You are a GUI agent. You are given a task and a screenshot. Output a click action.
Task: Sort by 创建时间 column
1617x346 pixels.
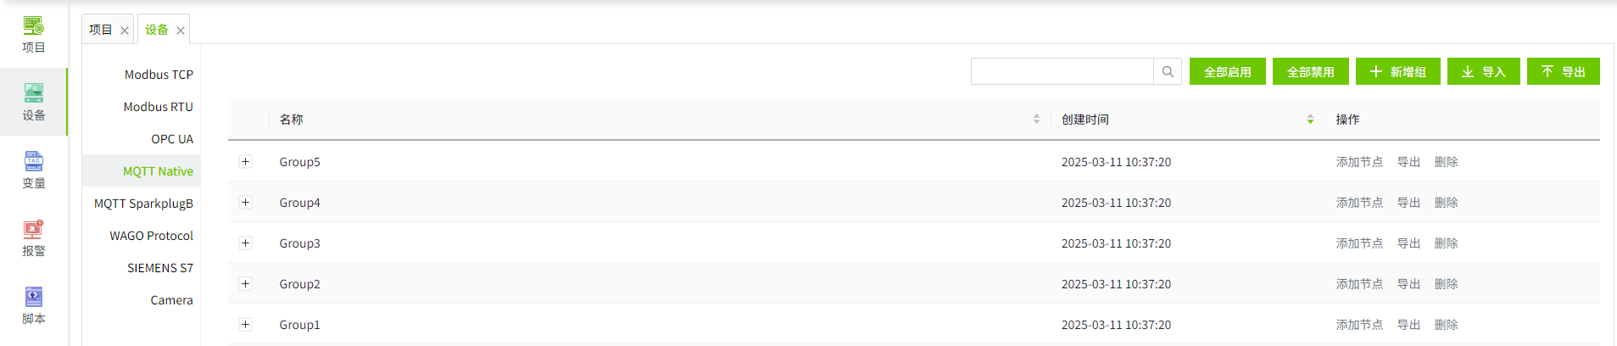(1310, 120)
